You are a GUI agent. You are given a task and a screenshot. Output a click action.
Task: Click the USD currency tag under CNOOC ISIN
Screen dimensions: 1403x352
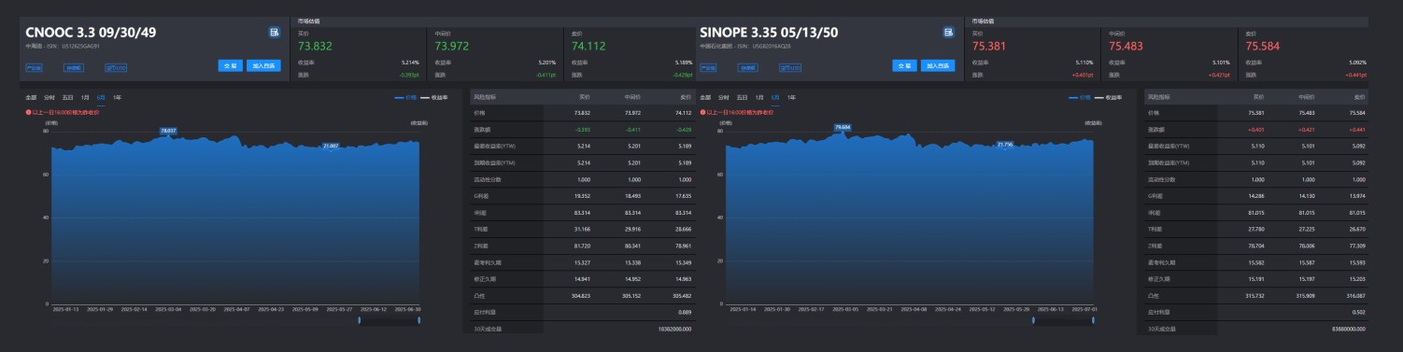pos(116,67)
